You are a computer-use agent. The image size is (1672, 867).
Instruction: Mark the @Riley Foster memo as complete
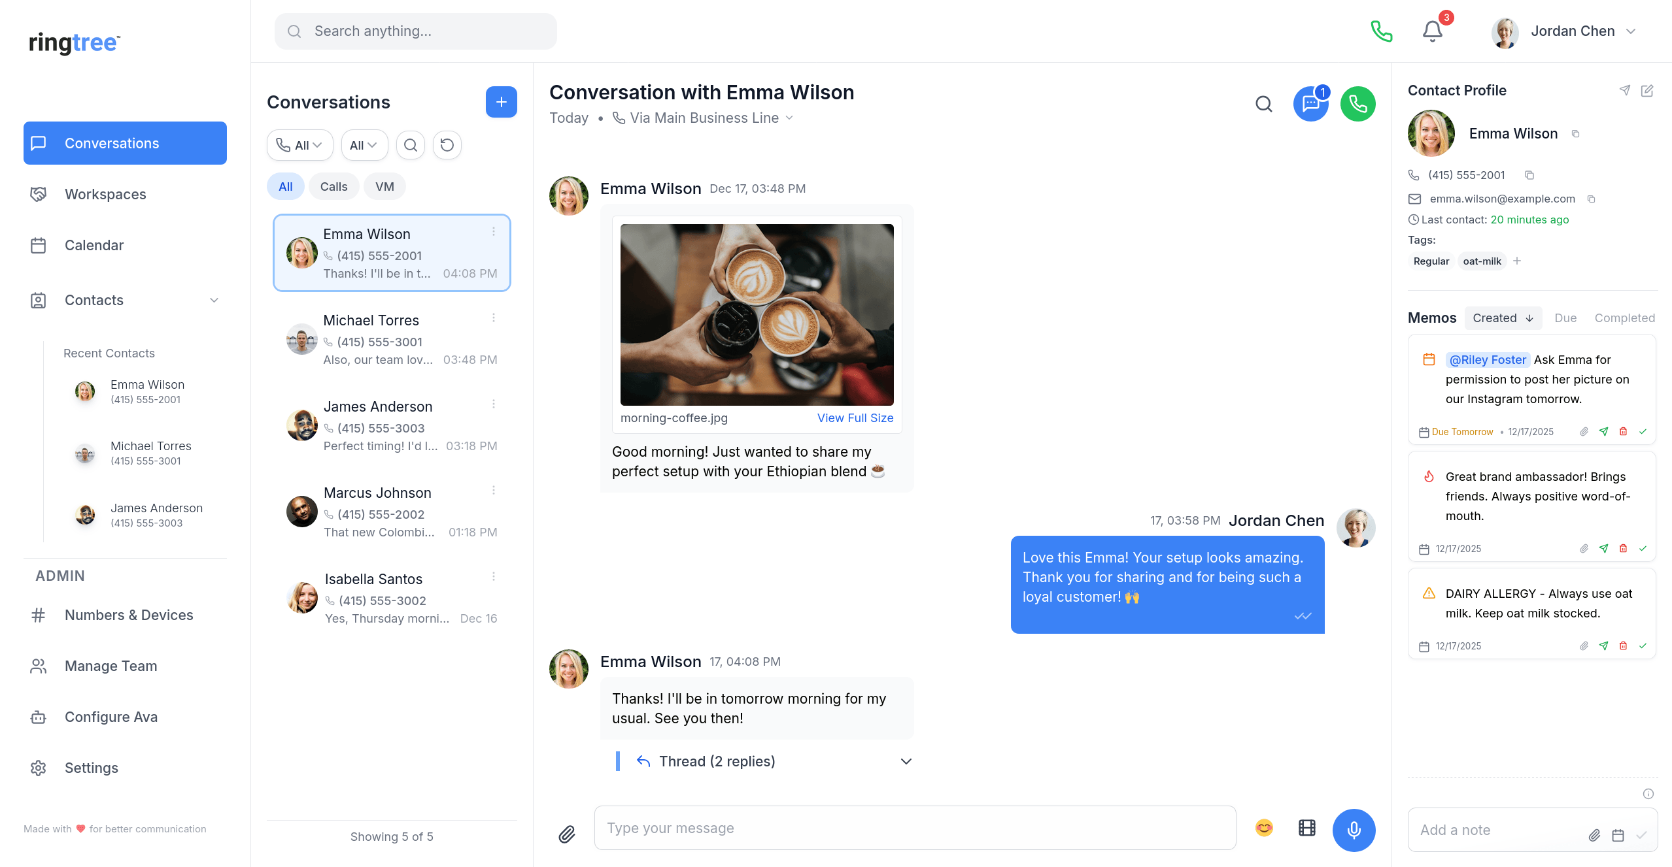[1643, 431]
